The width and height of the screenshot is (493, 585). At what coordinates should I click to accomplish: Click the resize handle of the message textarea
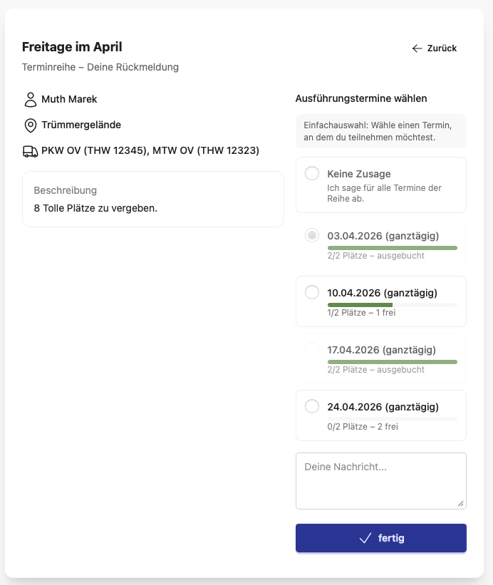[x=460, y=504]
